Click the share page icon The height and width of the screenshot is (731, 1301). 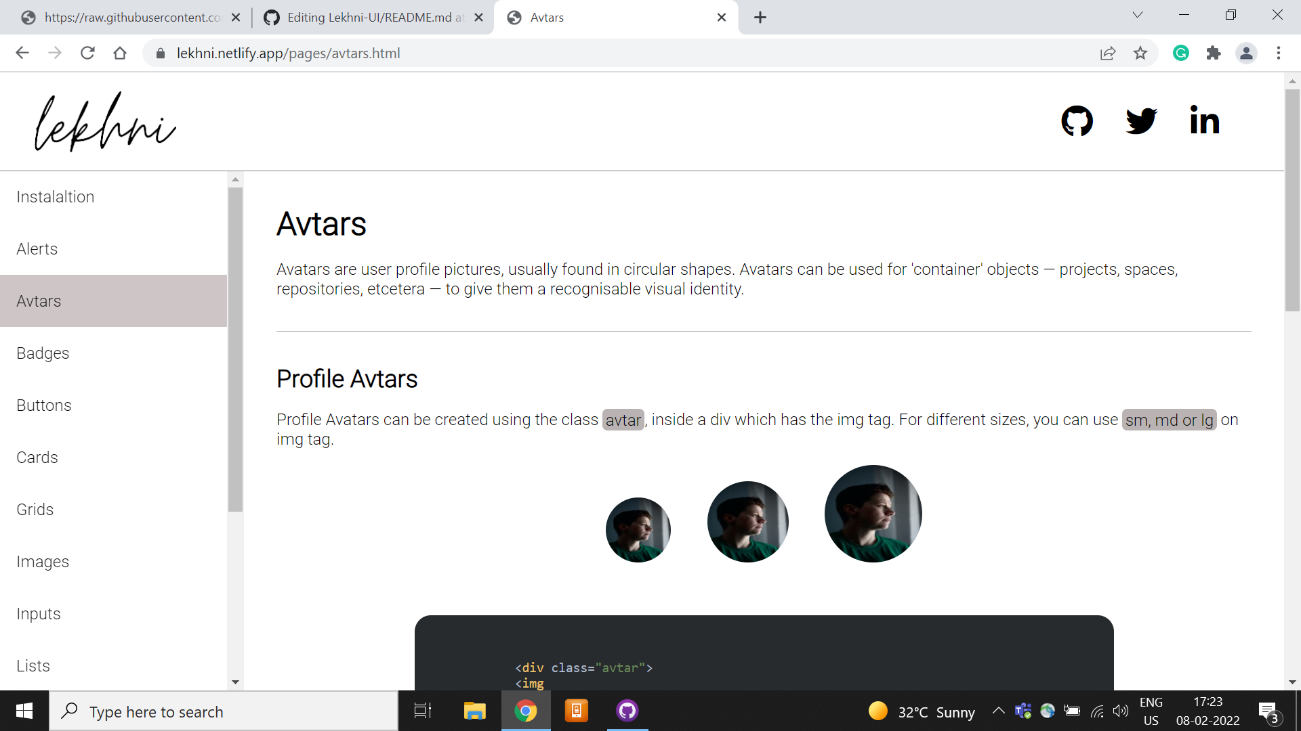(1108, 53)
